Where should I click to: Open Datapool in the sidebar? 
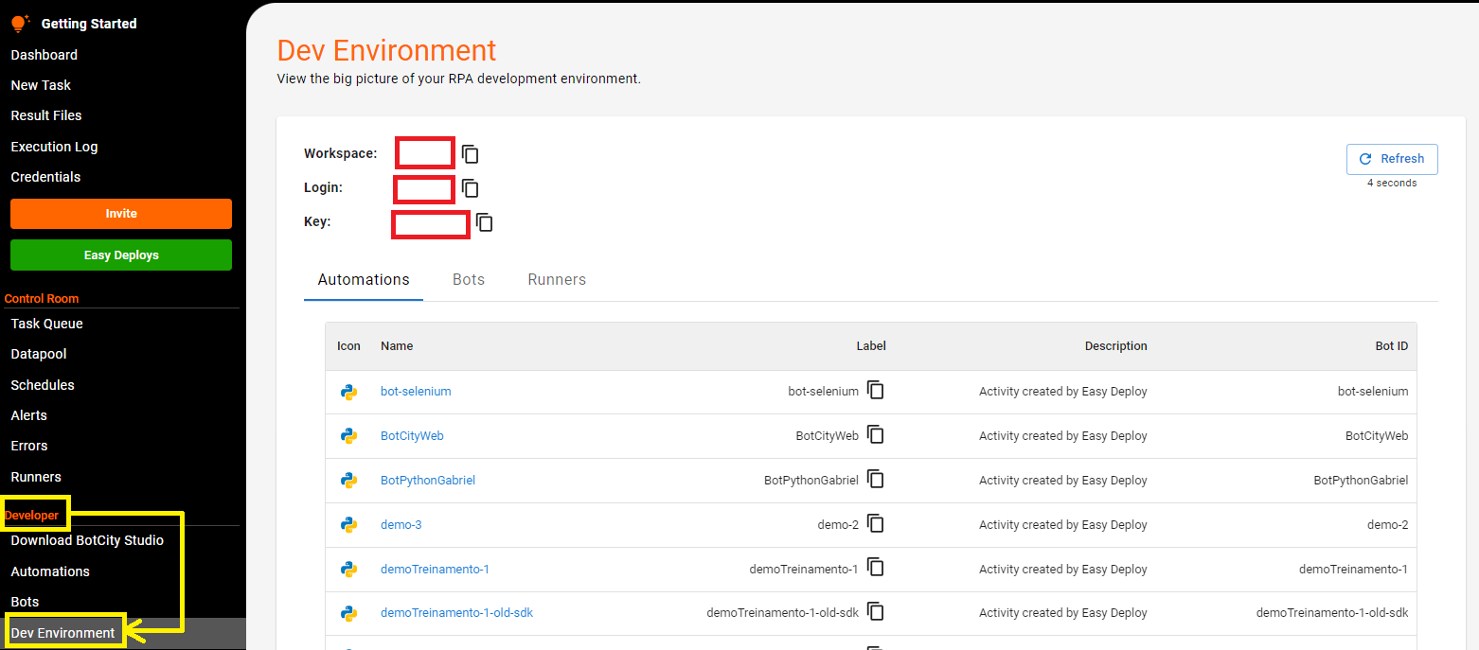click(x=39, y=354)
